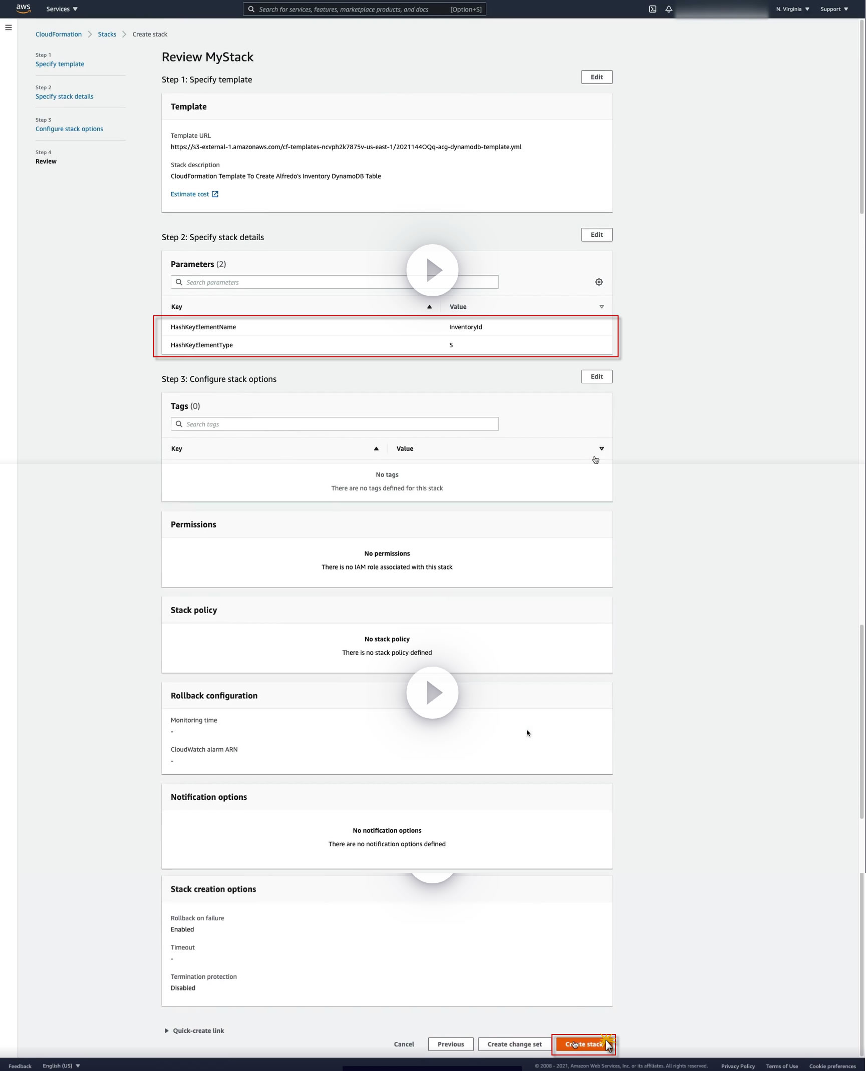Go back with the Previous button

pos(451,1044)
